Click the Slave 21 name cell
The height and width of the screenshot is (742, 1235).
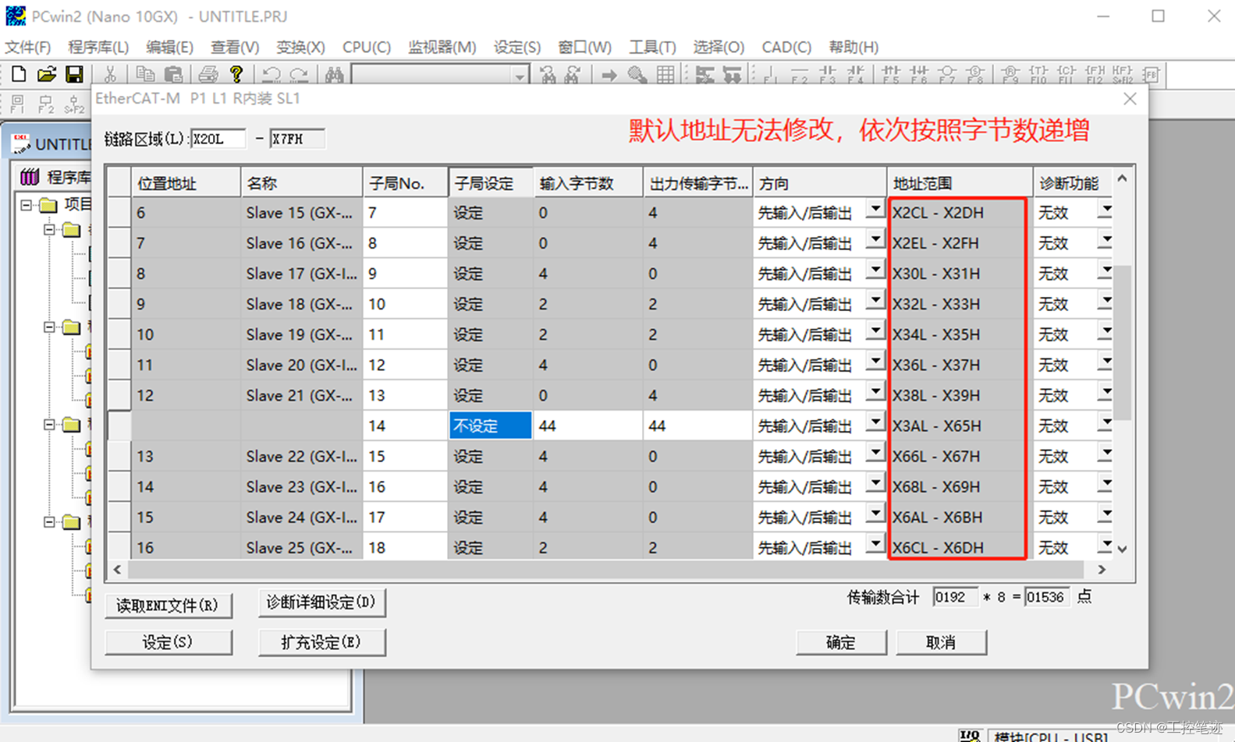tap(302, 395)
